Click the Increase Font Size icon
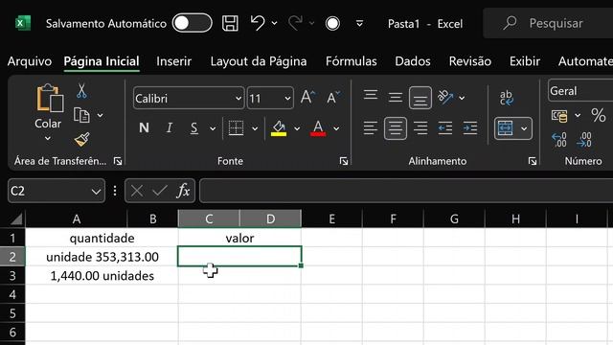Screen dimensions: 613x345 point(307,97)
